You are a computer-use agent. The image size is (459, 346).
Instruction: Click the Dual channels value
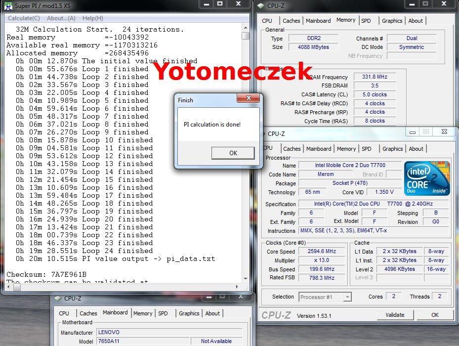pyautogui.click(x=412, y=39)
